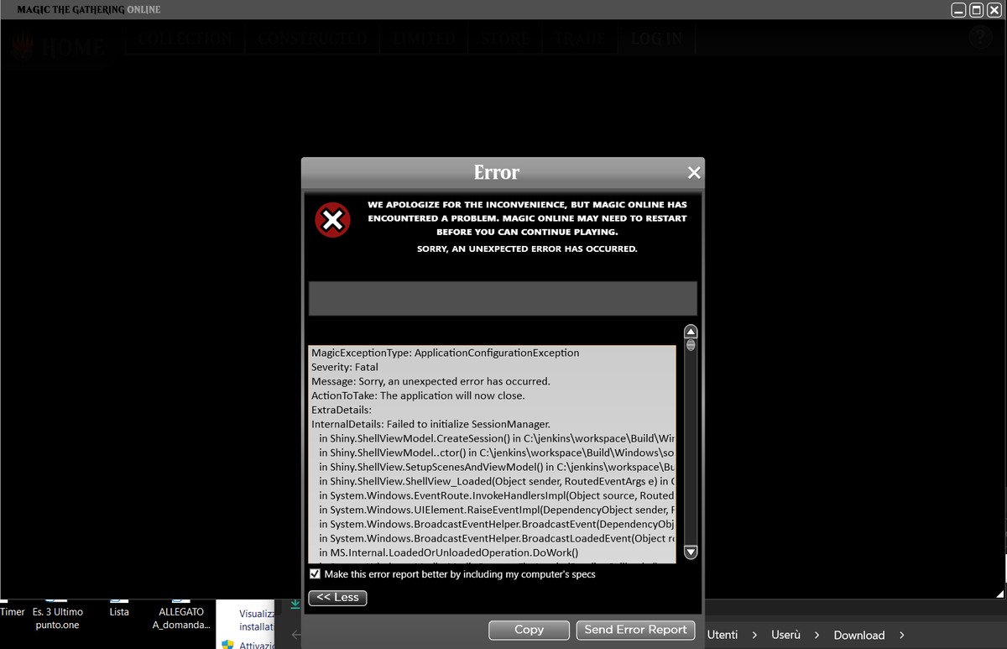Open the dimmed Log In tab

pyautogui.click(x=656, y=39)
